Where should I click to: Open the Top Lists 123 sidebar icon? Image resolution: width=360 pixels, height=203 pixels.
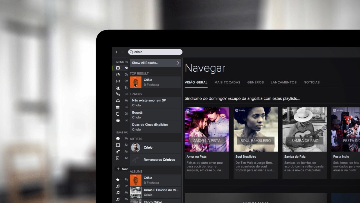[118, 94]
